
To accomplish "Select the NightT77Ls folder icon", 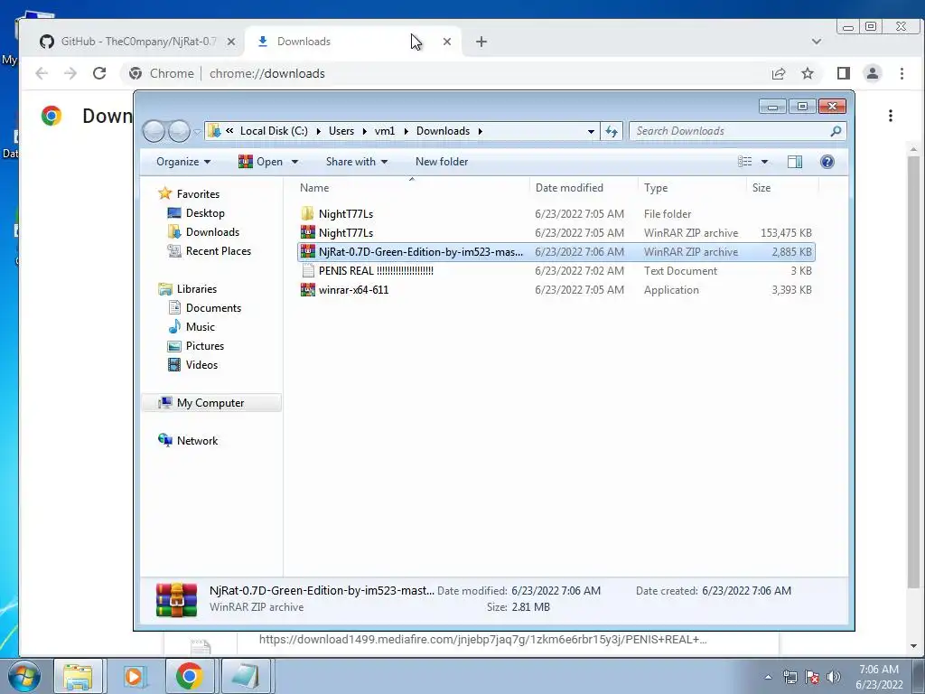I will pyautogui.click(x=307, y=213).
